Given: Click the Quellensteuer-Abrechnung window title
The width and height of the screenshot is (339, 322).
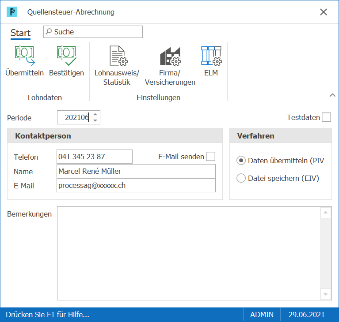Looking at the screenshot, I should click(x=71, y=12).
